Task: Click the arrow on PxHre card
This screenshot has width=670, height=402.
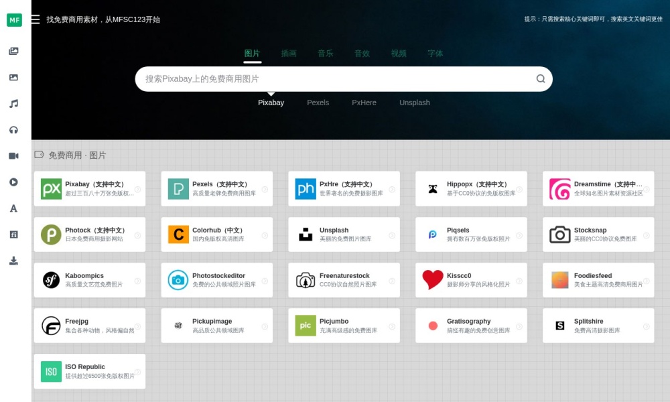Action: 392,189
